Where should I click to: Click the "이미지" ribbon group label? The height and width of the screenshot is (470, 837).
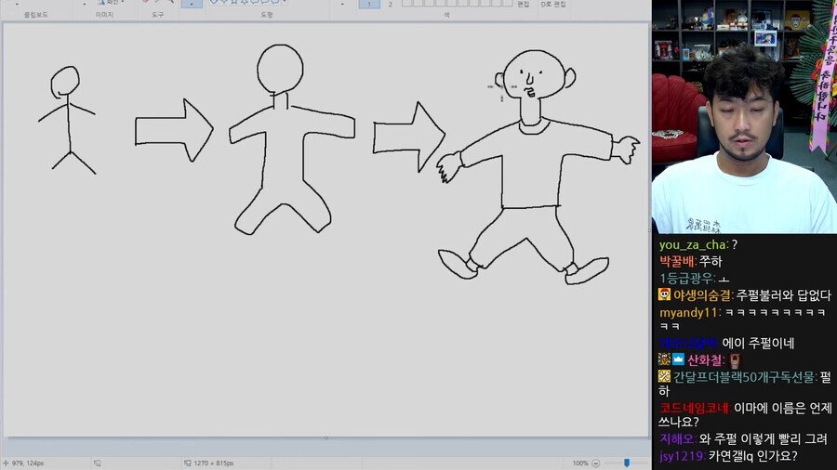104,15
